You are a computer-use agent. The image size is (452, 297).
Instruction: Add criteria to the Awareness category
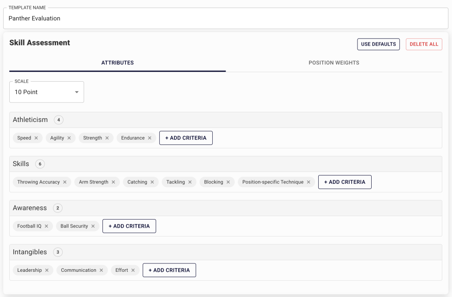click(129, 226)
